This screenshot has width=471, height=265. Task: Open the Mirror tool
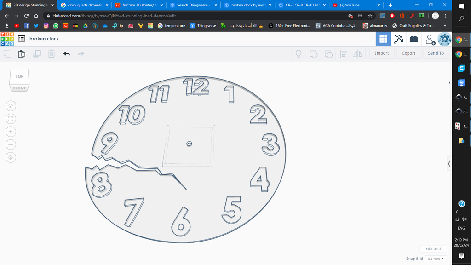coord(358,54)
